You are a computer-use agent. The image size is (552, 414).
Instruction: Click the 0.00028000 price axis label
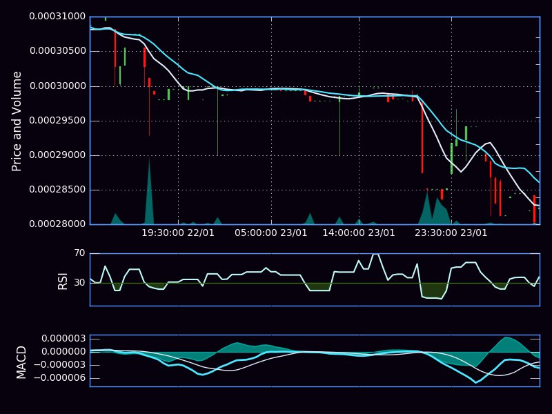click(57, 224)
